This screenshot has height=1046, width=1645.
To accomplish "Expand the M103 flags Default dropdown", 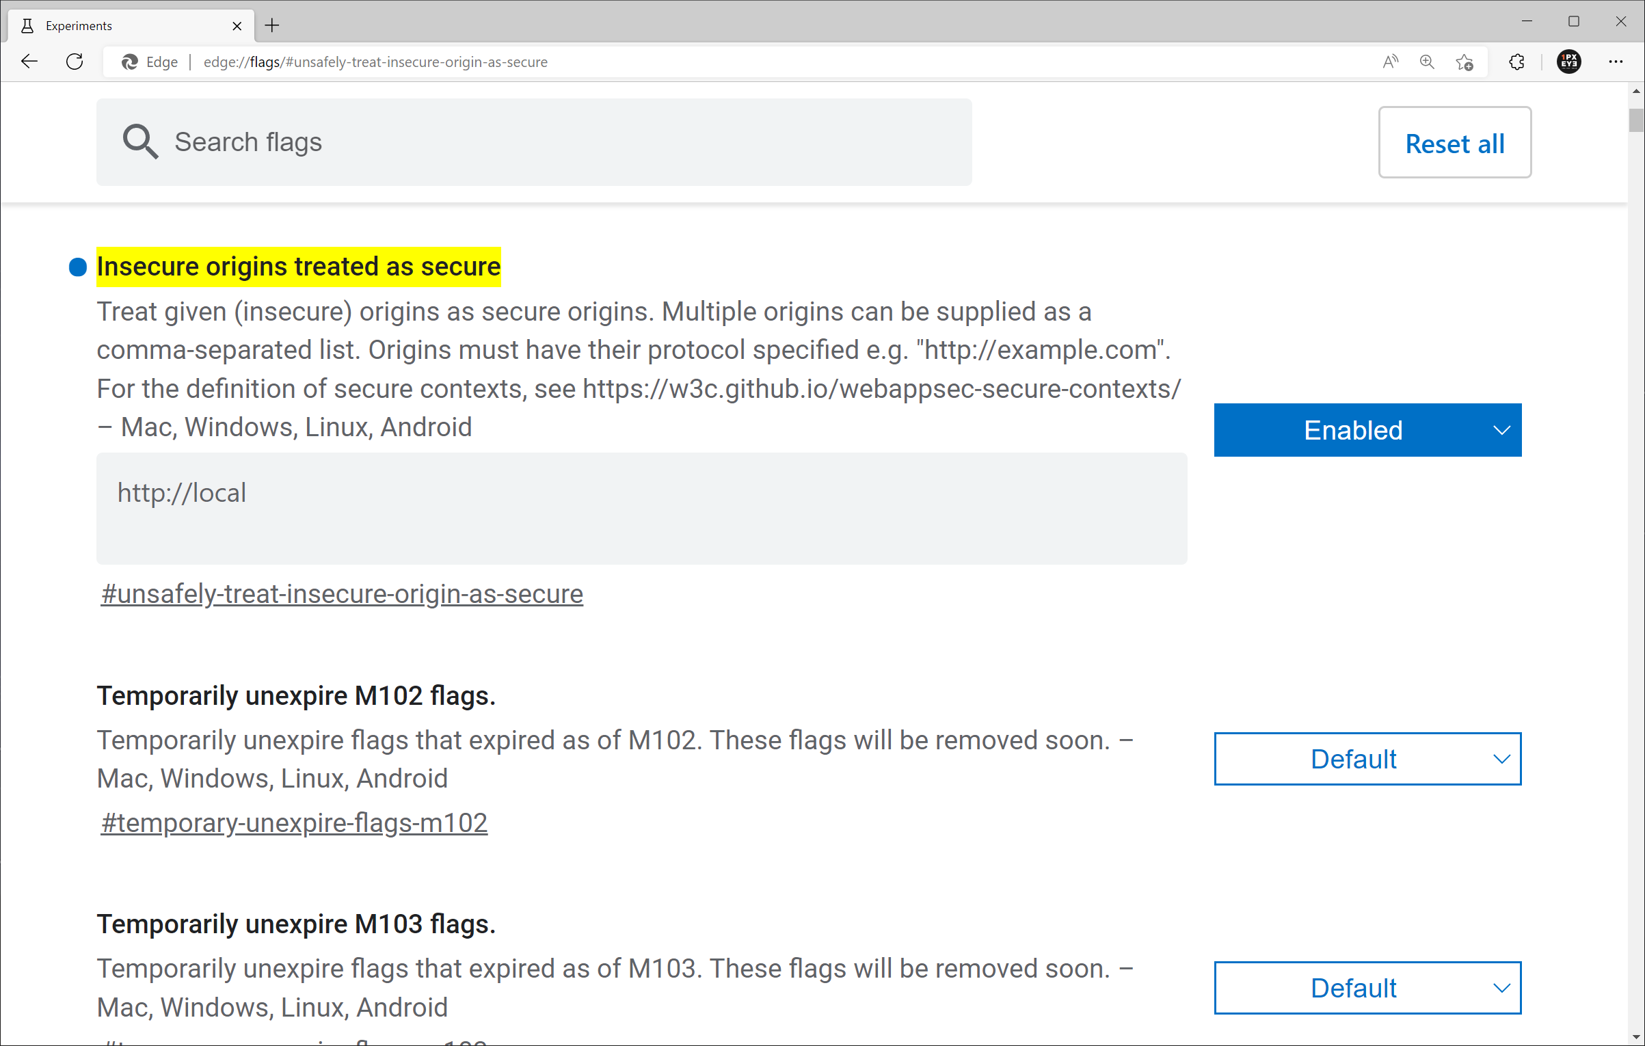I will (1367, 988).
